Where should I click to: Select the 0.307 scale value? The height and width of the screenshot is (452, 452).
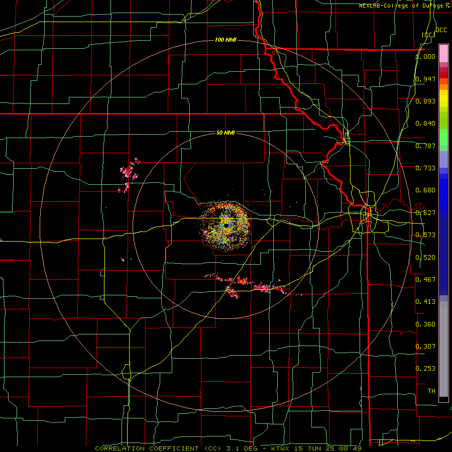425,346
